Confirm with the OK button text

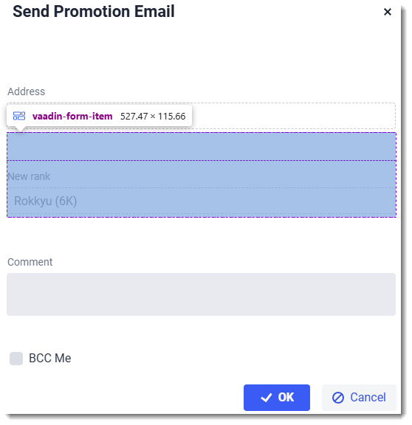pos(286,398)
